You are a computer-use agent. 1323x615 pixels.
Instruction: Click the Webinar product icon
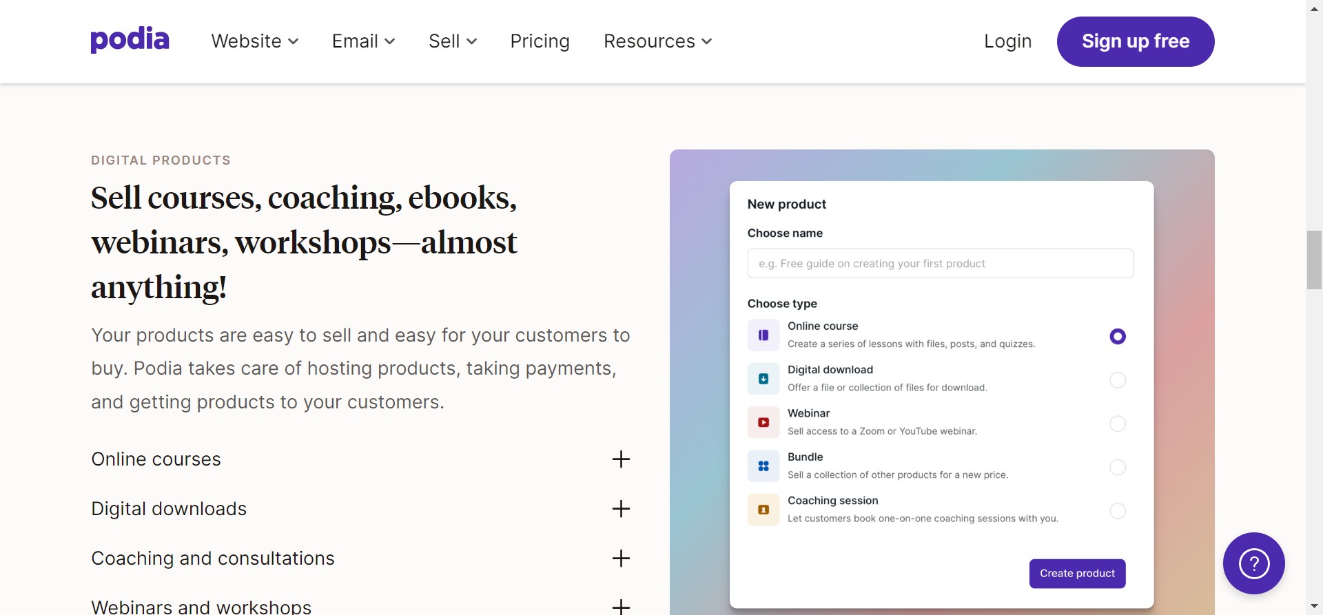[763, 422]
